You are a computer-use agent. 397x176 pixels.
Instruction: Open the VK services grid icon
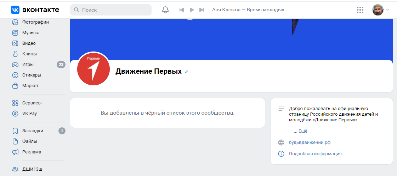360,10
